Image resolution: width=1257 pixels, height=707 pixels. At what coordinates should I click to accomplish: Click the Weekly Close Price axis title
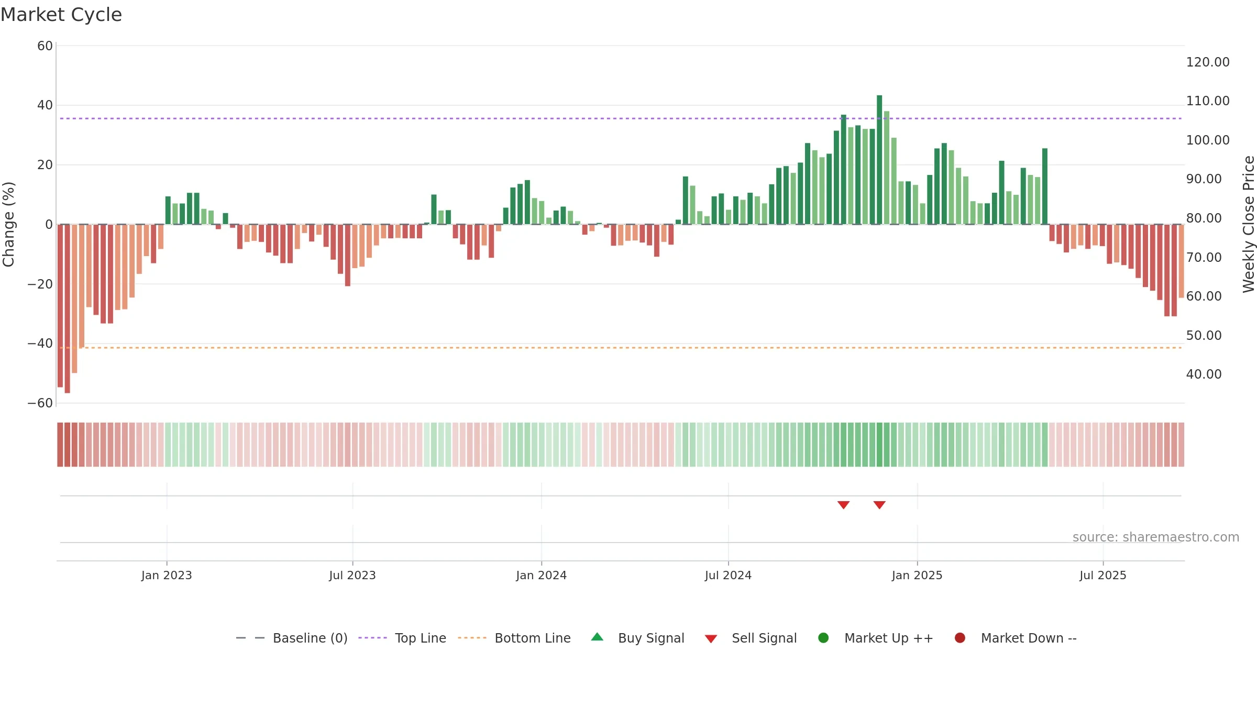click(1249, 224)
